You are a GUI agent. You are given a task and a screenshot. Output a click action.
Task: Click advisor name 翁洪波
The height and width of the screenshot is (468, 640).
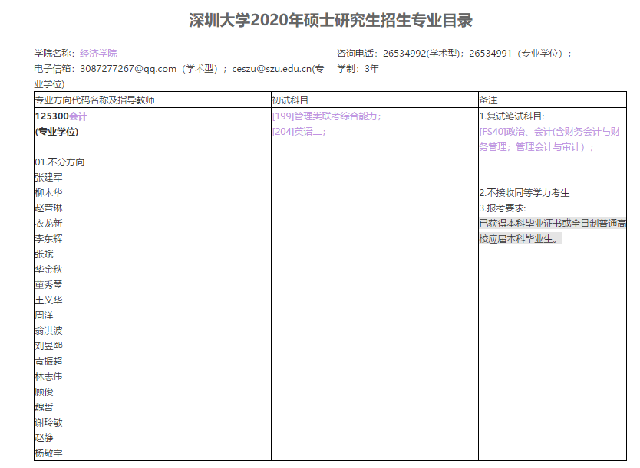tap(48, 331)
